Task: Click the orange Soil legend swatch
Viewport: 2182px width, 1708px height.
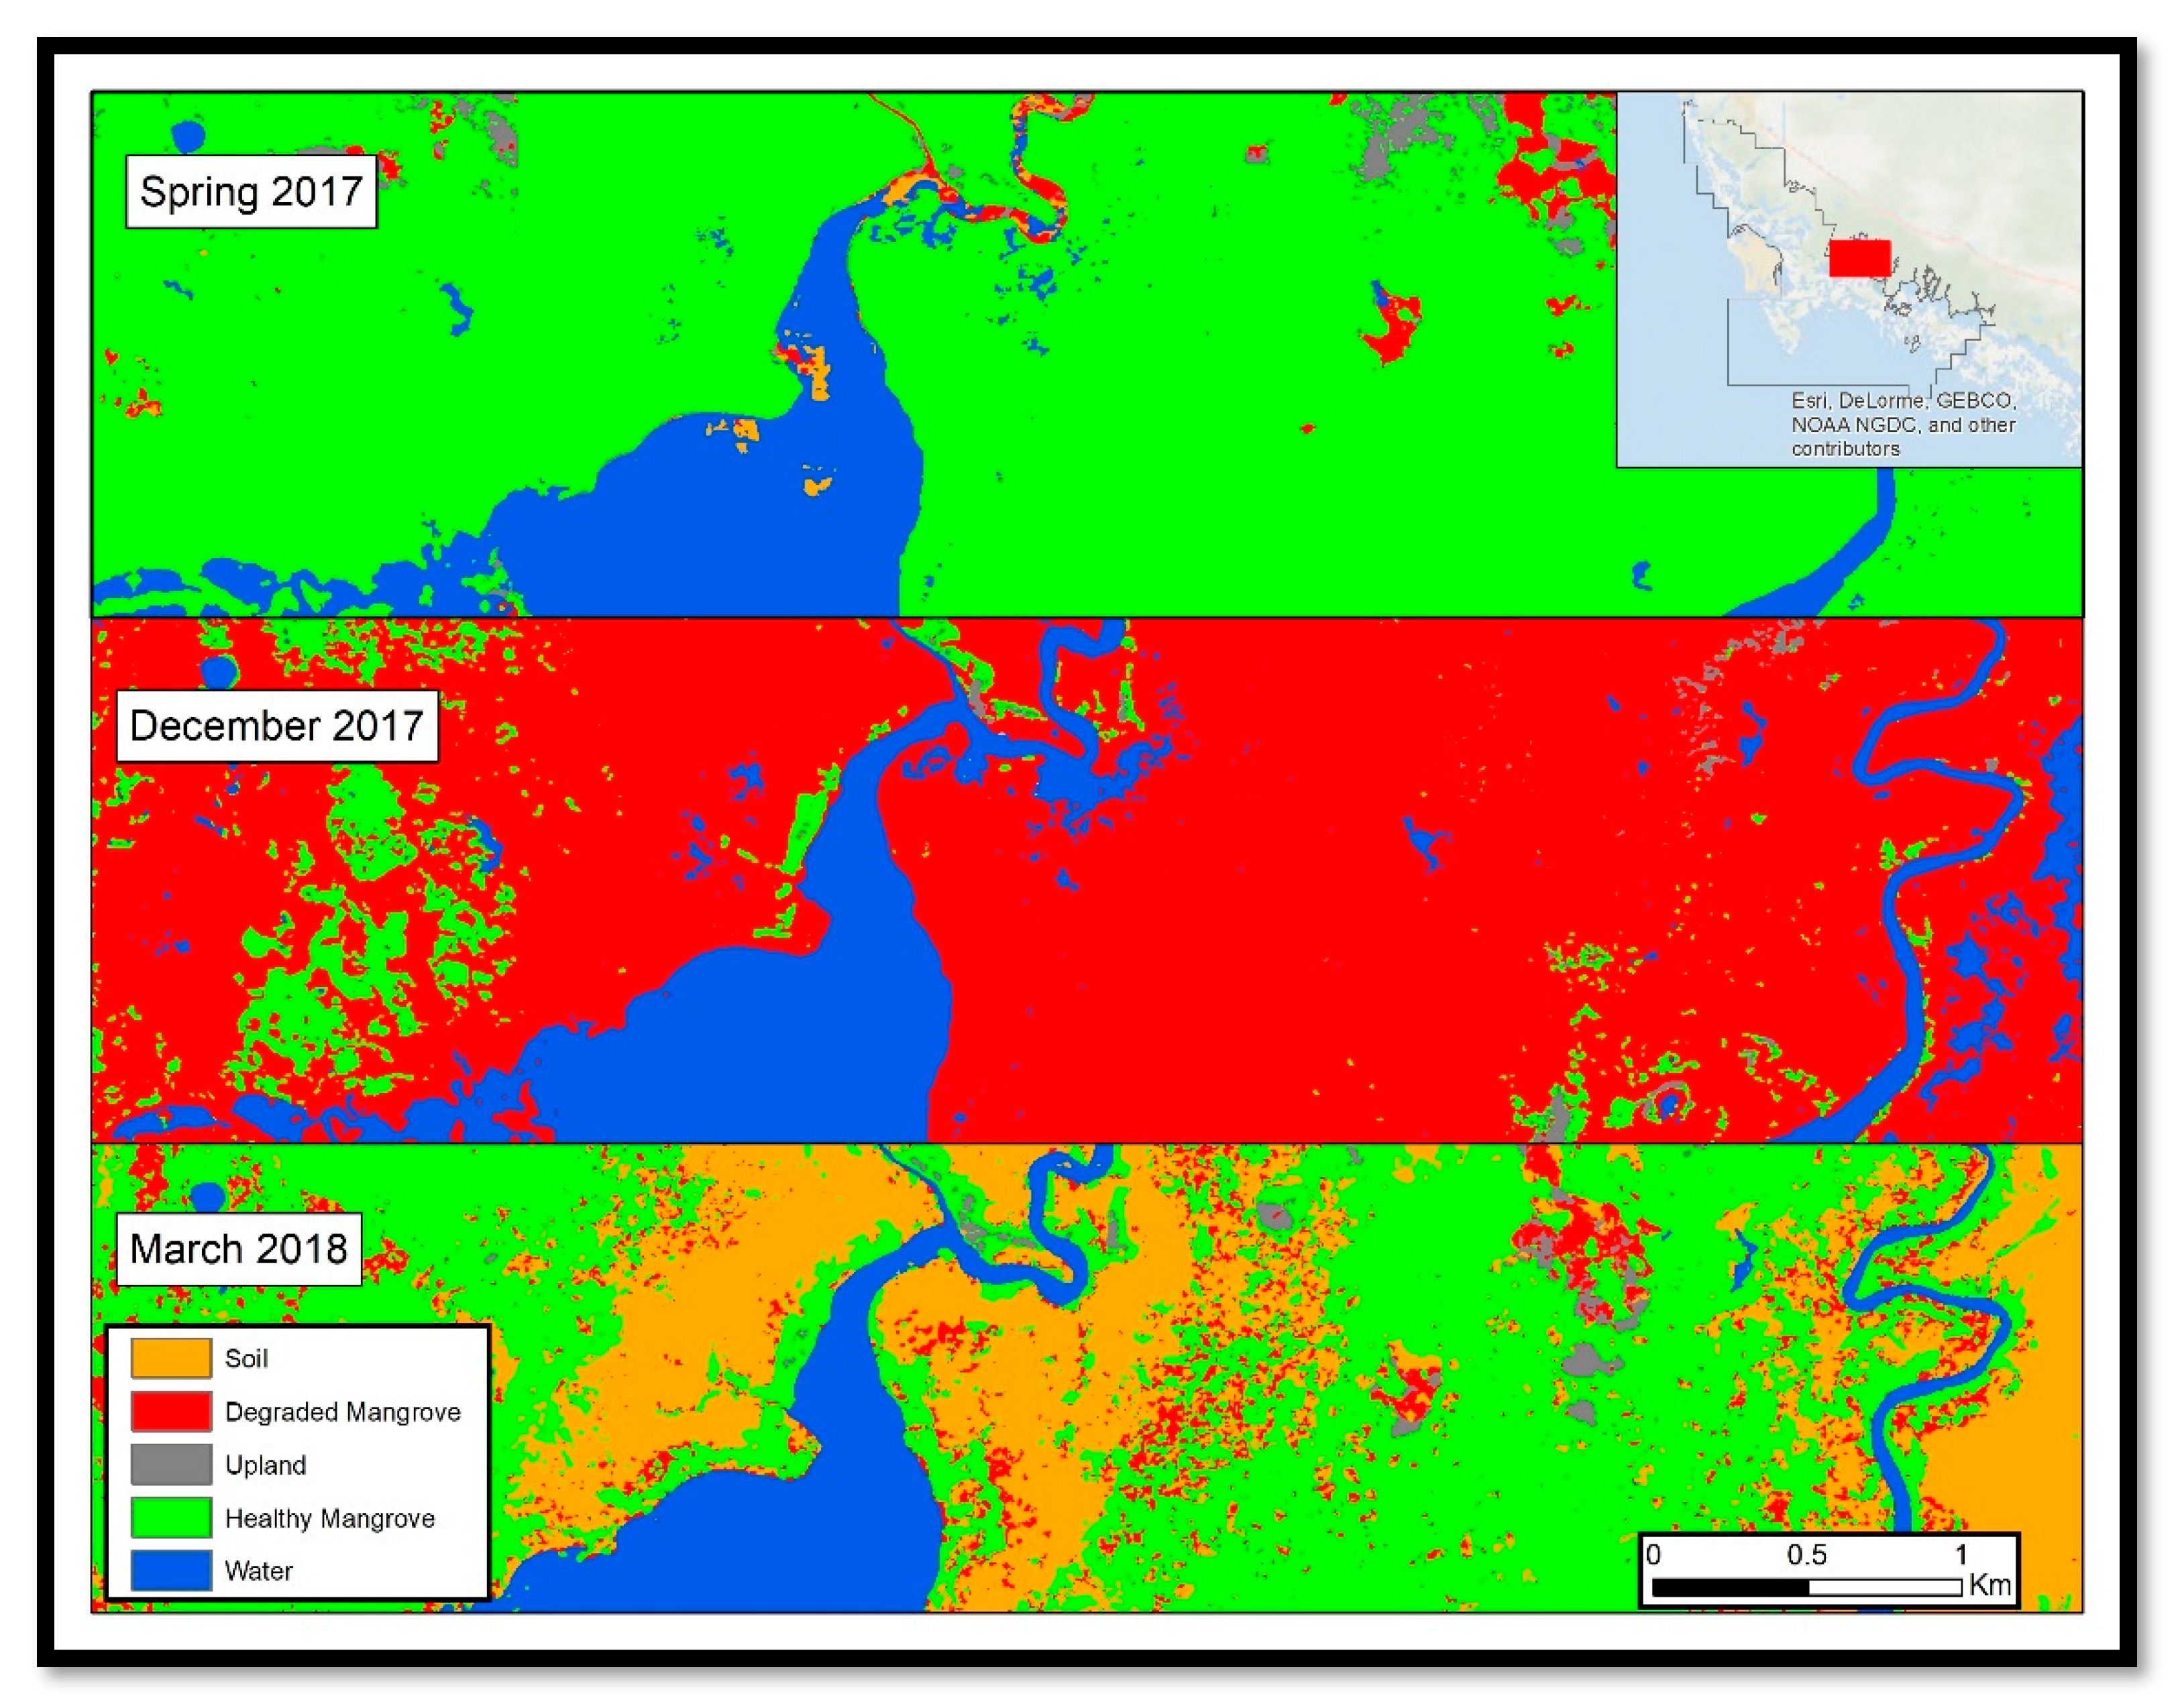Action: pyautogui.click(x=171, y=1357)
